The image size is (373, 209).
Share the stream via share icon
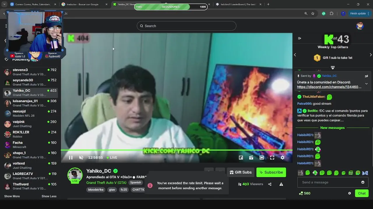point(270,184)
